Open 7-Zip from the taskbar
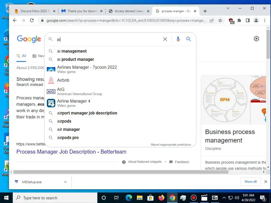This screenshot has height=203, width=271. 215,198
